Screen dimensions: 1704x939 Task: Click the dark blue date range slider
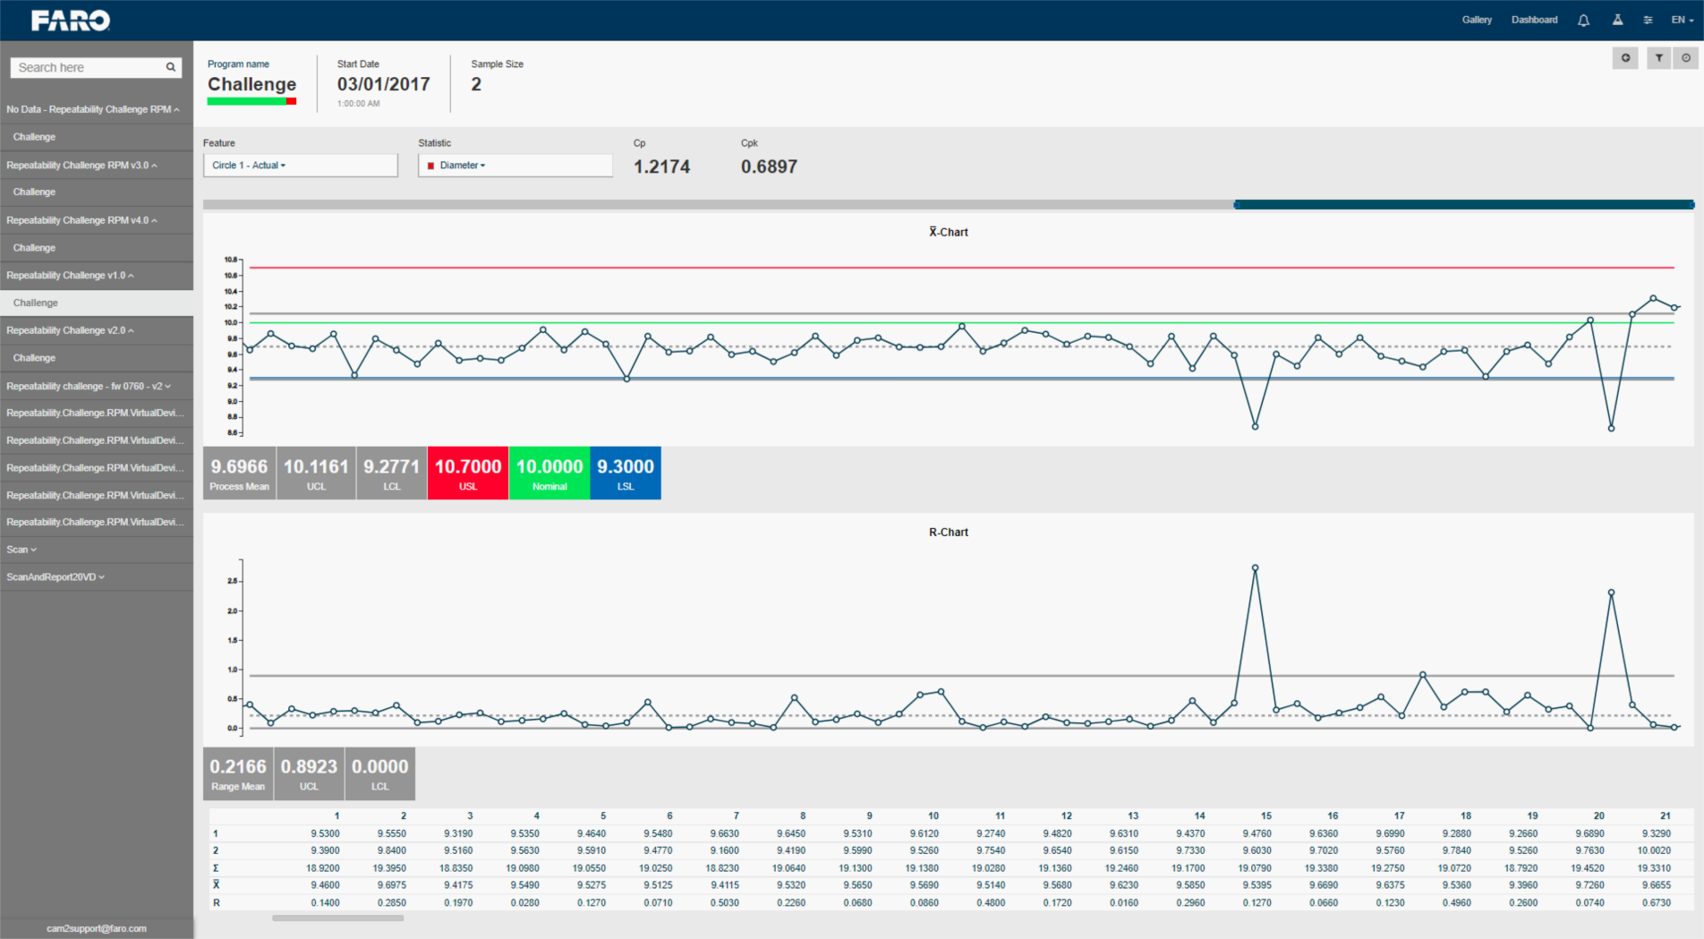tap(1463, 205)
